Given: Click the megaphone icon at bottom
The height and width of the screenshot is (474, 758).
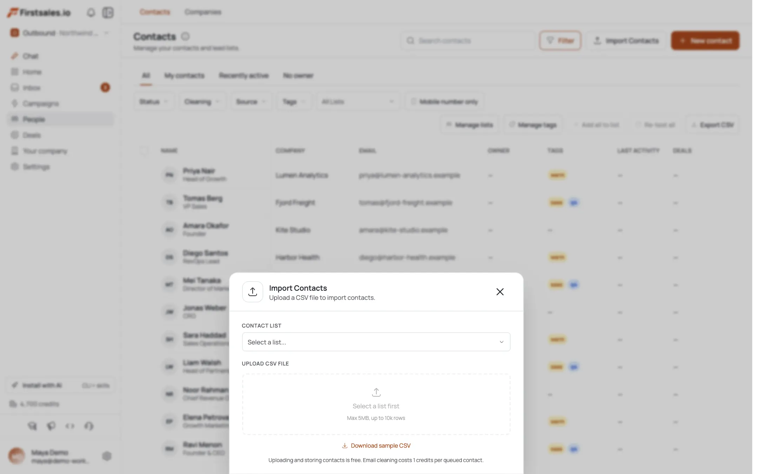Looking at the screenshot, I should (x=51, y=426).
